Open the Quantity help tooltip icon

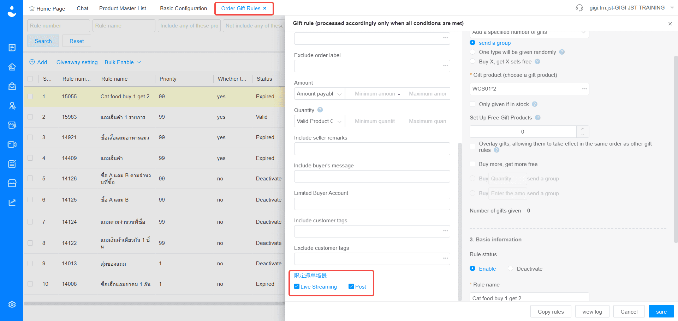pyautogui.click(x=320, y=110)
